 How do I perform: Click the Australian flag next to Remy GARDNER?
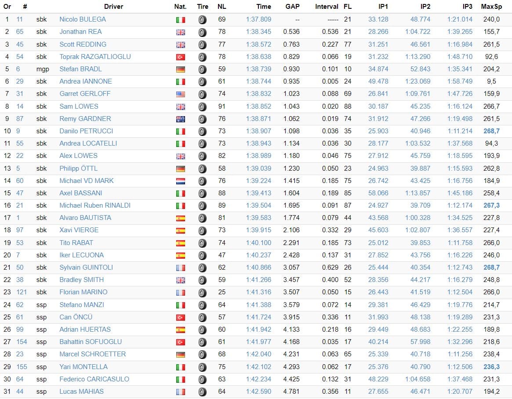point(180,119)
